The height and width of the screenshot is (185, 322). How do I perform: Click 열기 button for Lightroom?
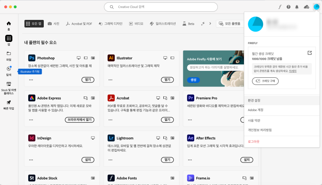tap(167, 160)
